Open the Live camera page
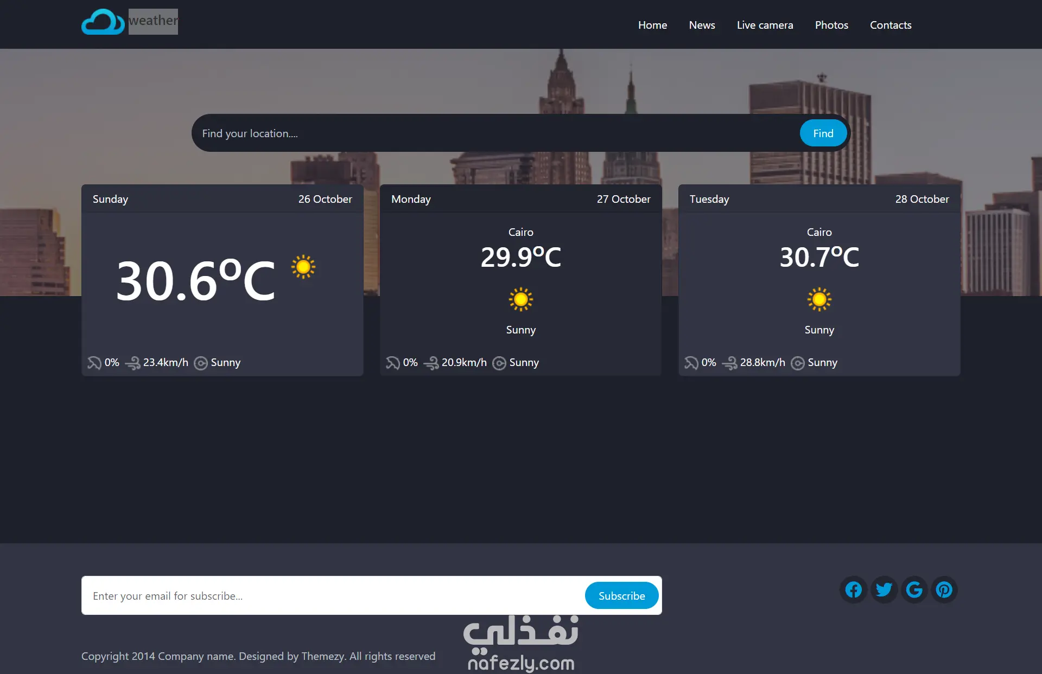 765,25
